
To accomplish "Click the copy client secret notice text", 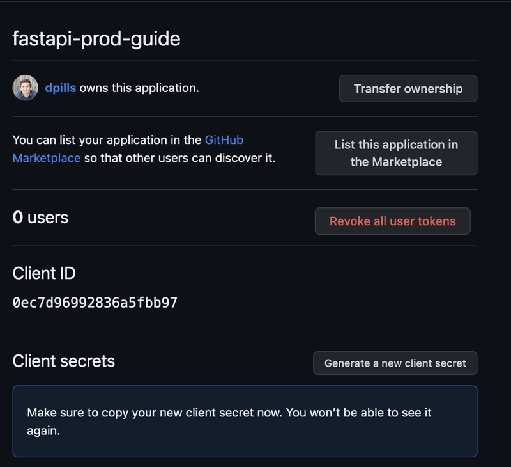I will pos(229,422).
